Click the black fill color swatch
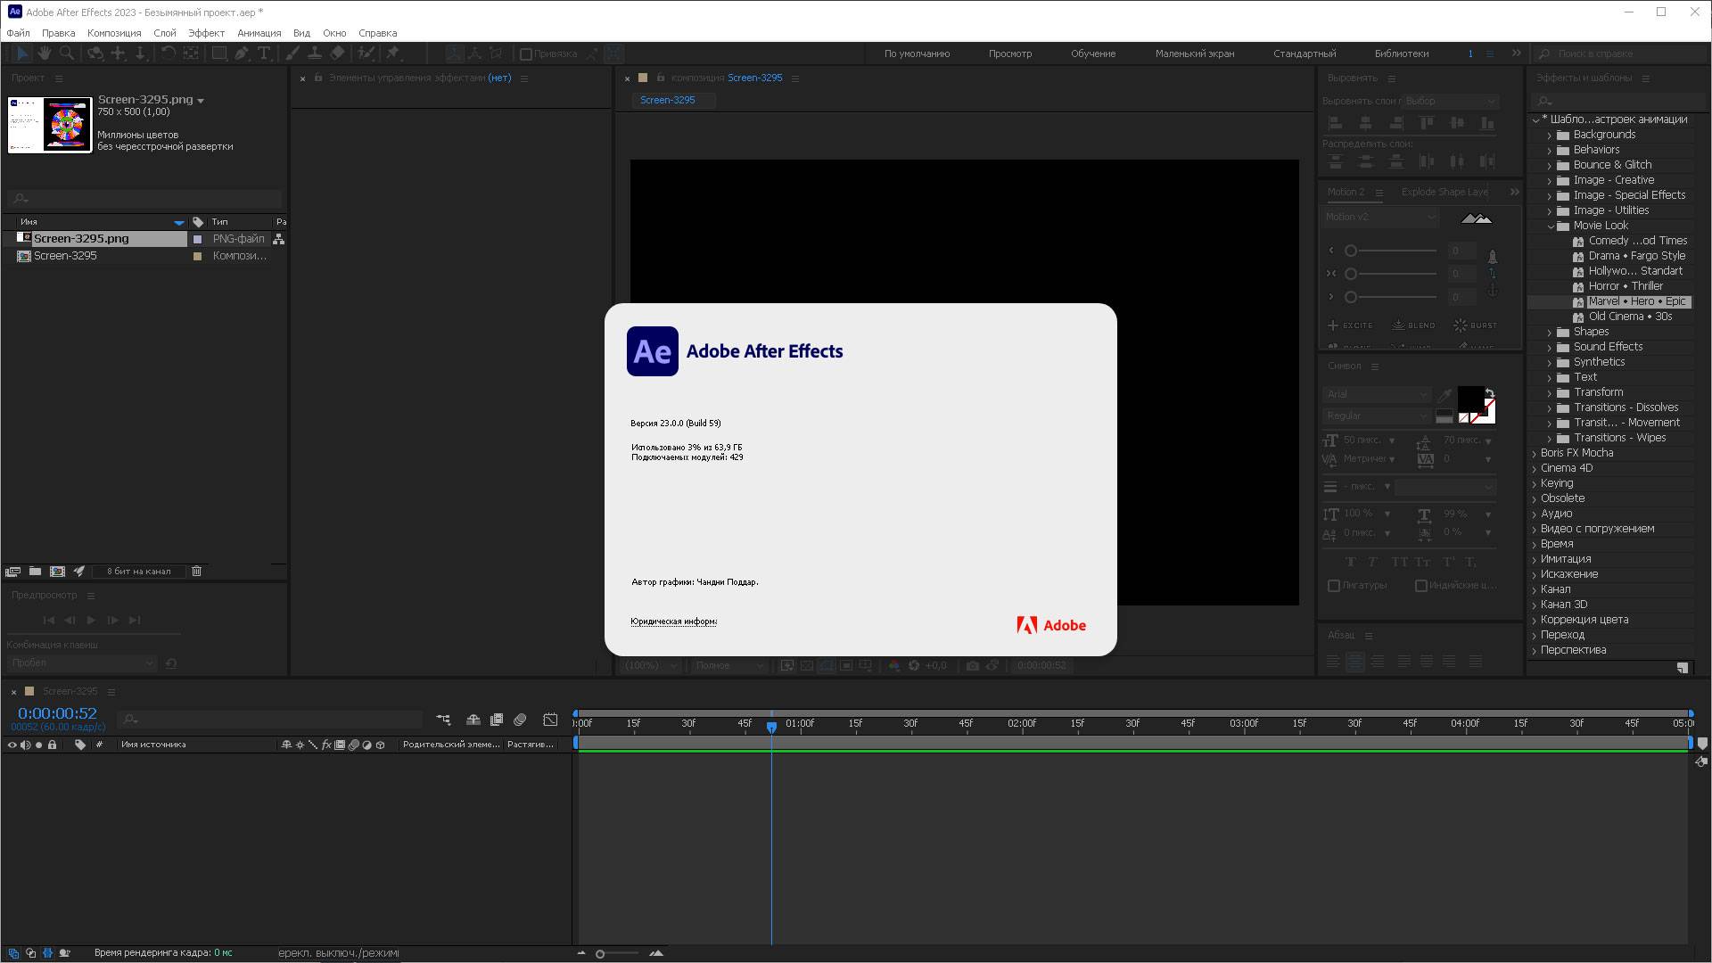This screenshot has width=1712, height=963. [x=1470, y=399]
